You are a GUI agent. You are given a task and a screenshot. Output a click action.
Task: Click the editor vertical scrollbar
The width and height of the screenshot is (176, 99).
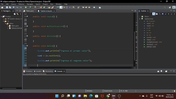[x=134, y=46]
